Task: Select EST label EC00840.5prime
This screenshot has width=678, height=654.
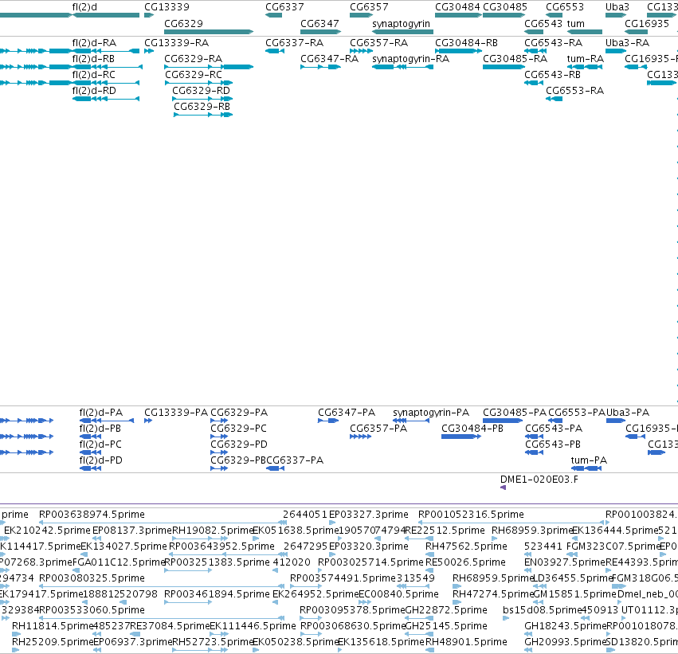Action: (398, 595)
